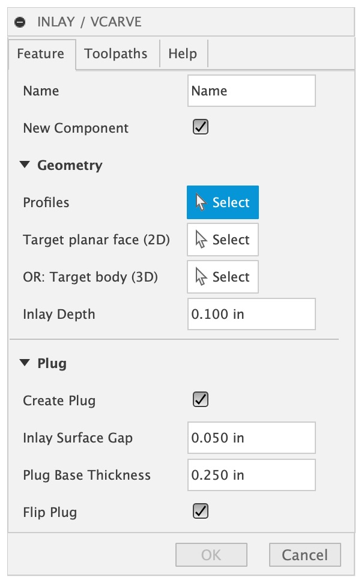Switch to the Toolpaths tab

click(x=116, y=53)
